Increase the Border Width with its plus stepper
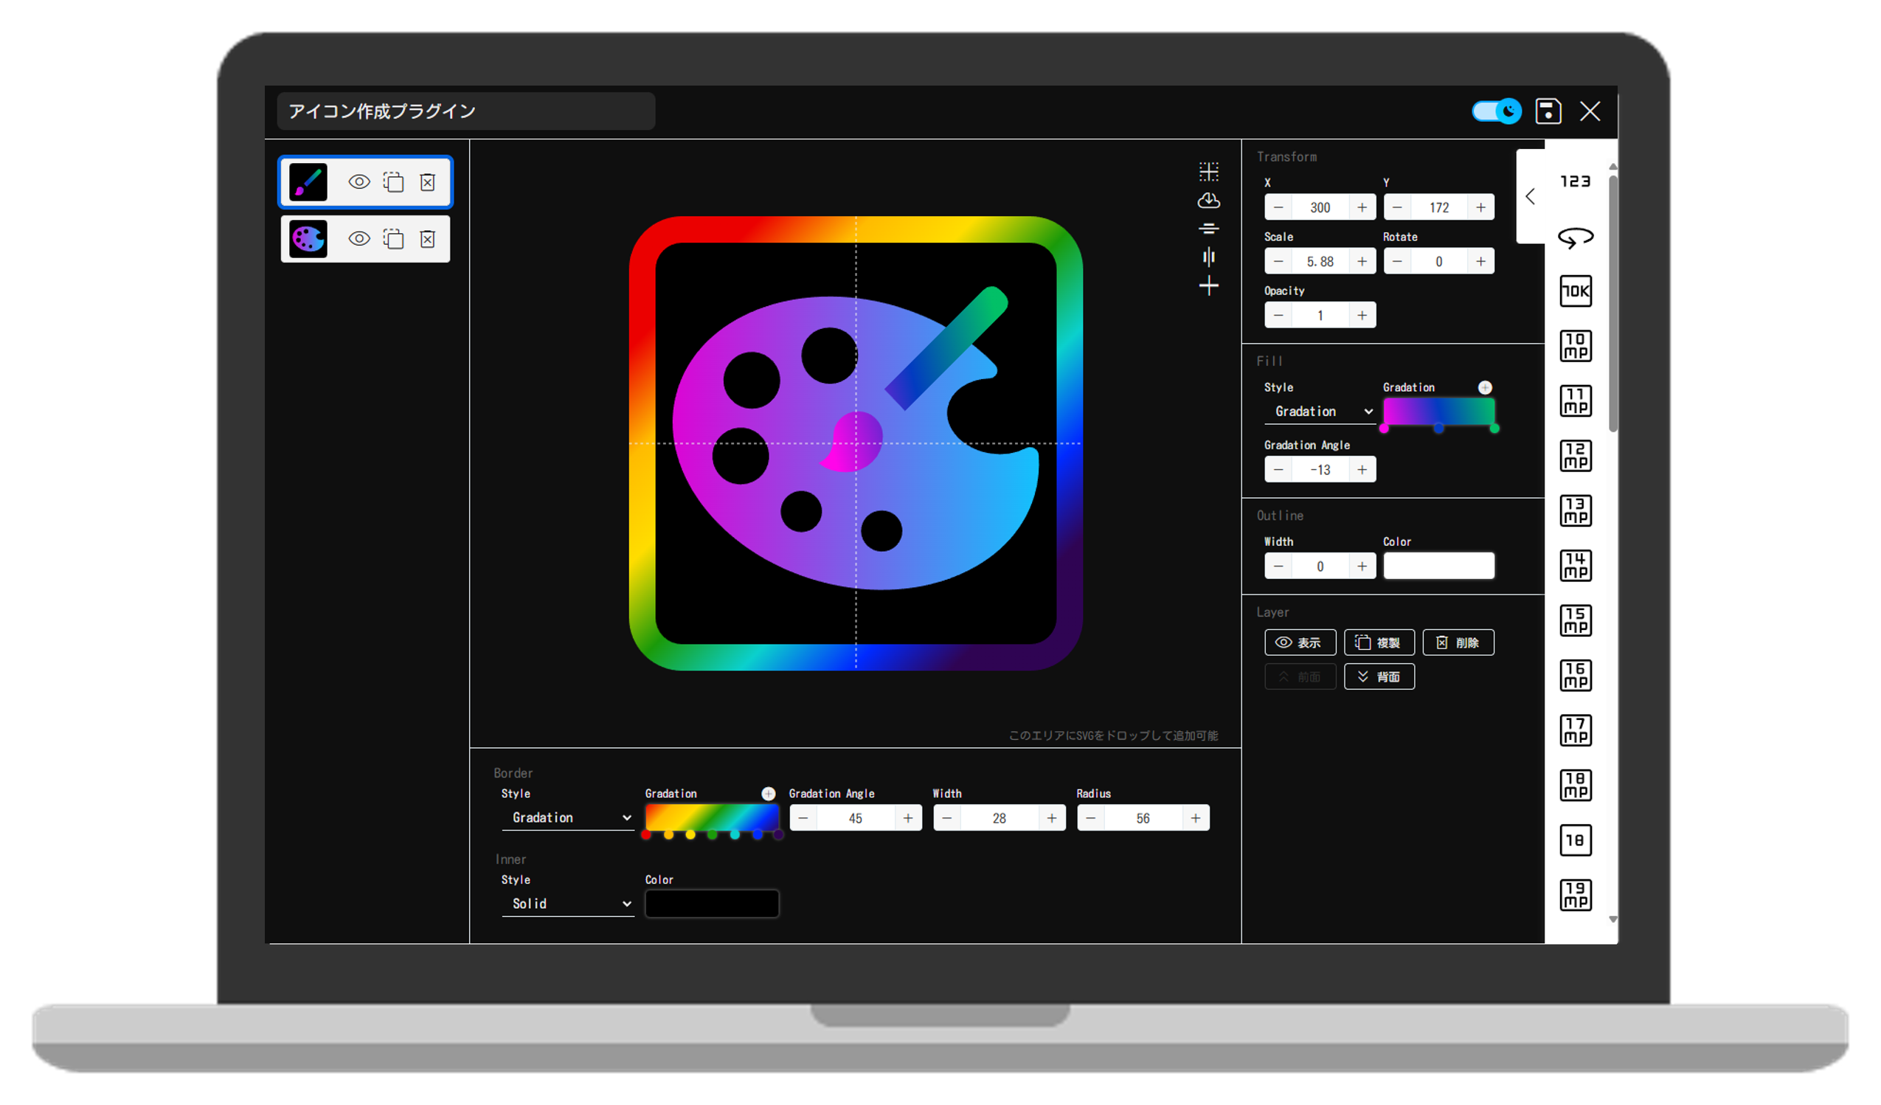Viewport: 1881px width, 1105px height. 1051,818
